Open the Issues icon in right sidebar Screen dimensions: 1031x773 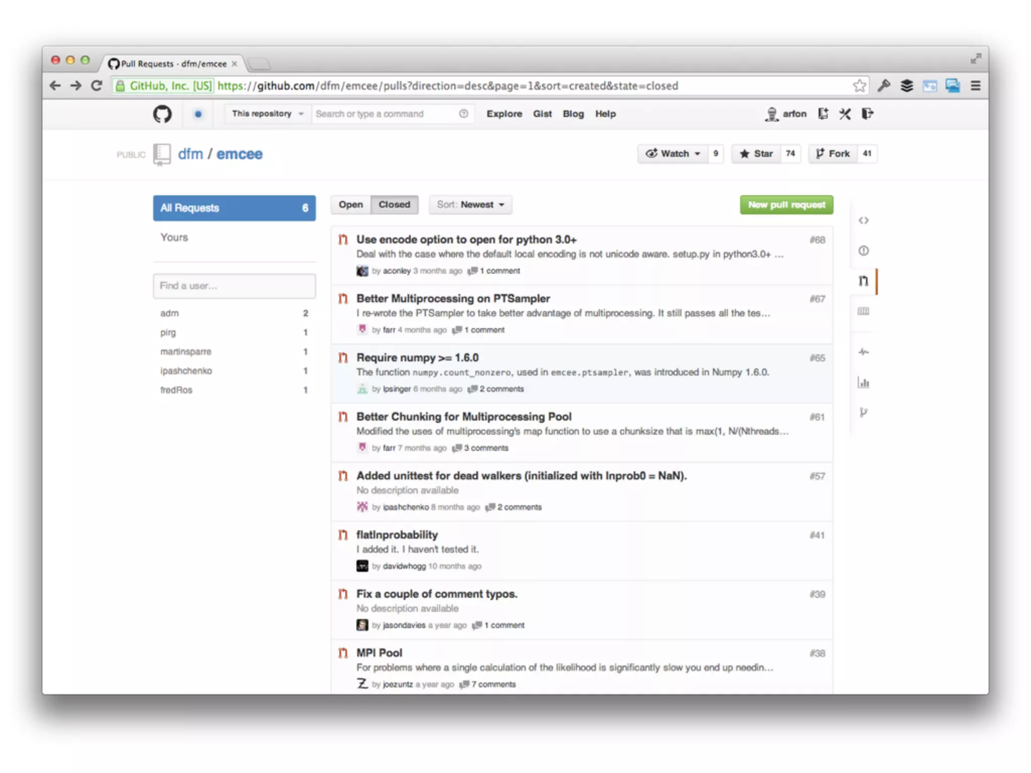click(x=863, y=251)
